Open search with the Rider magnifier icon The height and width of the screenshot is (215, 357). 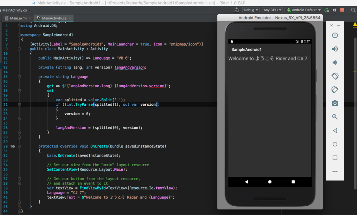coord(353,10)
